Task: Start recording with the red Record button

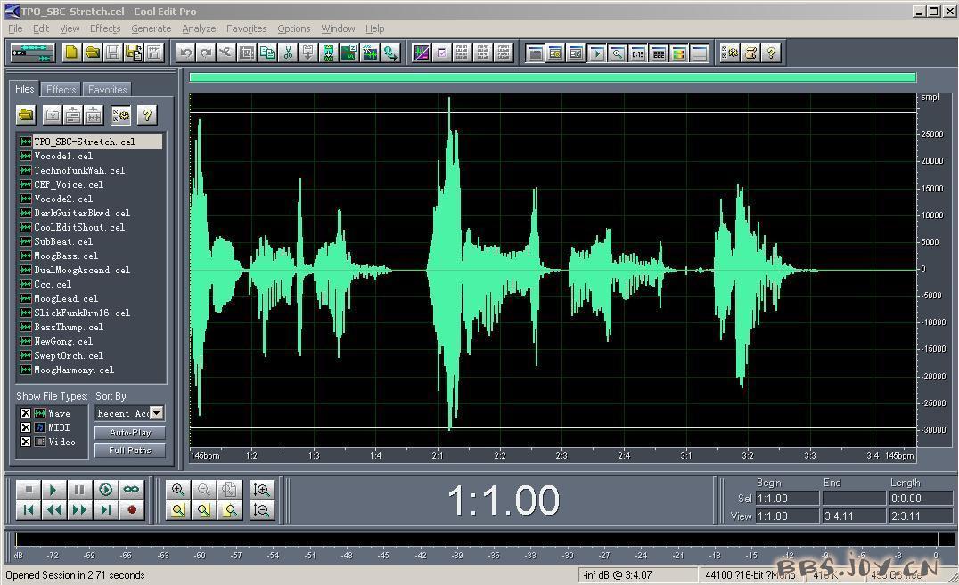Action: tap(131, 510)
